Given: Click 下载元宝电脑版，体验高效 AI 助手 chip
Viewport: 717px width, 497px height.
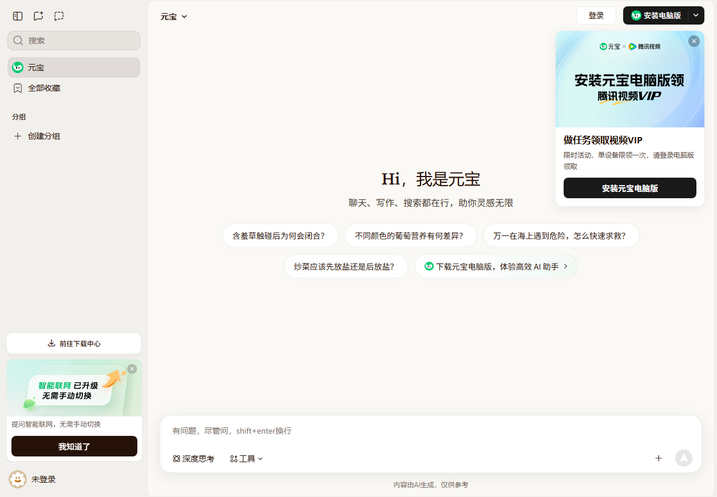Looking at the screenshot, I should pos(496,266).
